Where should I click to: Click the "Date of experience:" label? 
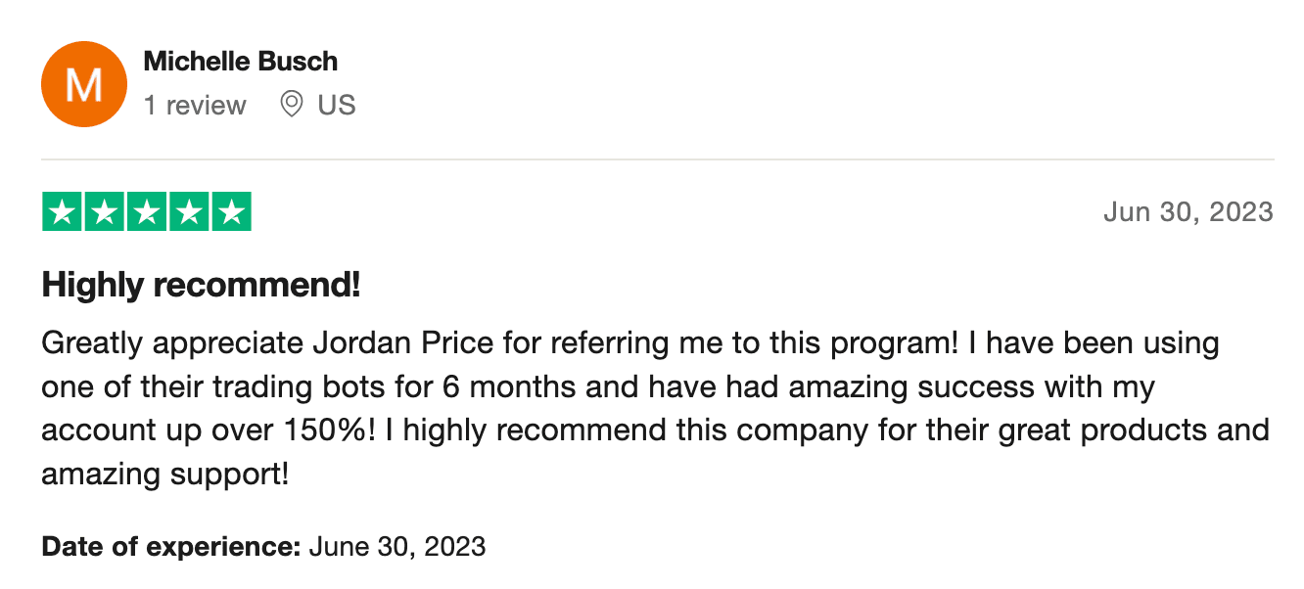[170, 546]
